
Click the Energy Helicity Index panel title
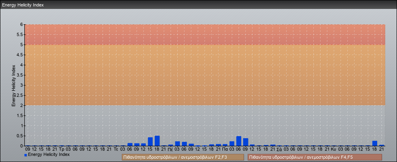pos(23,5)
